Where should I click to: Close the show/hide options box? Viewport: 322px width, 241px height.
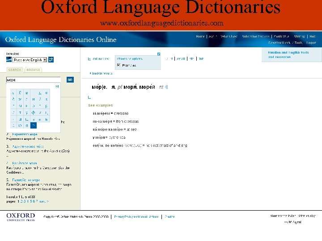(159, 54)
